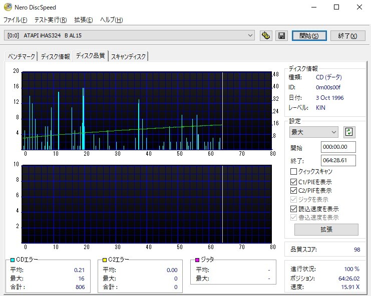Click the CDエラー 最大 value 16
This screenshot has height=296, width=371.
click(81, 279)
